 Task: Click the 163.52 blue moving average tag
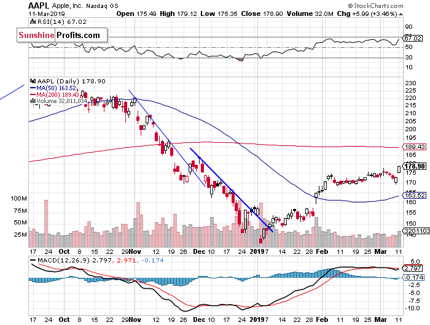coord(415,195)
